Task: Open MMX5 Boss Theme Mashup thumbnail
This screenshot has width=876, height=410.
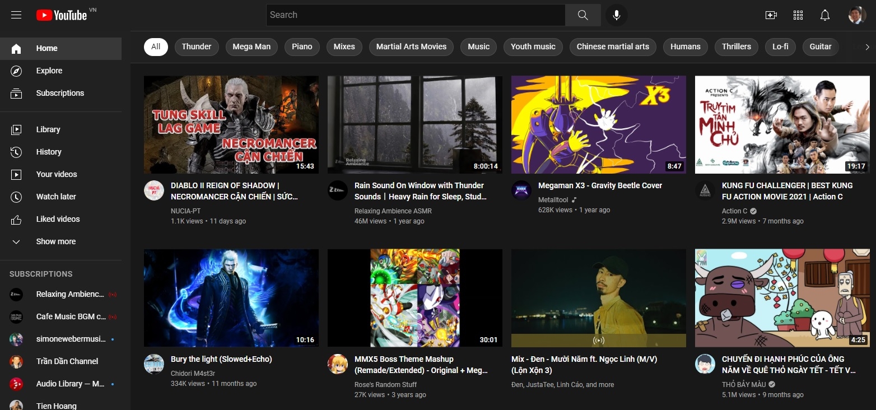Action: click(415, 298)
